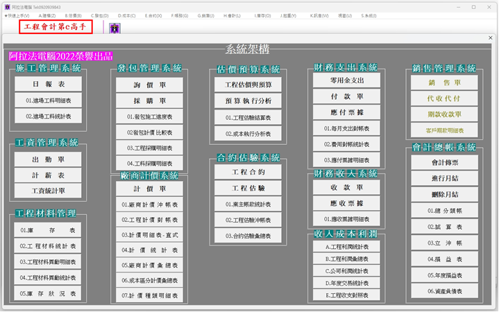Open the 出勤單 attendance form
499x312 pixels.
[x=48, y=160]
